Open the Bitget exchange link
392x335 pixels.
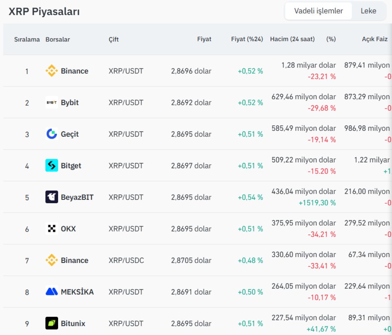pyautogui.click(x=71, y=166)
